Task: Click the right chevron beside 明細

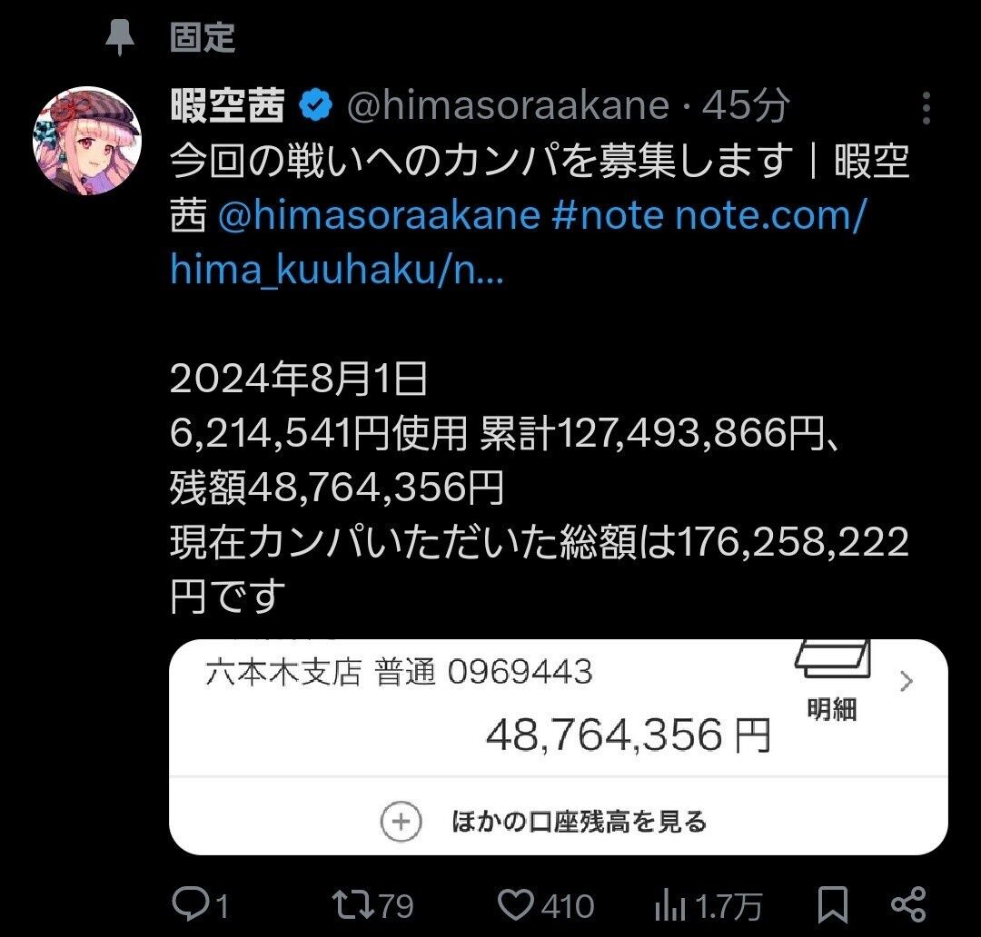Action: coord(906,681)
